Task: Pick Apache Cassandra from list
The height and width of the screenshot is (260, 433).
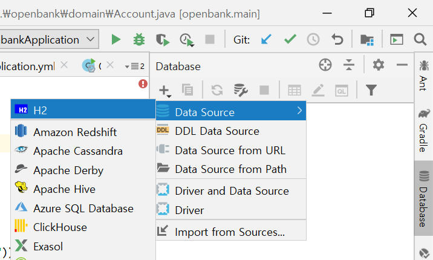Action: (83, 151)
